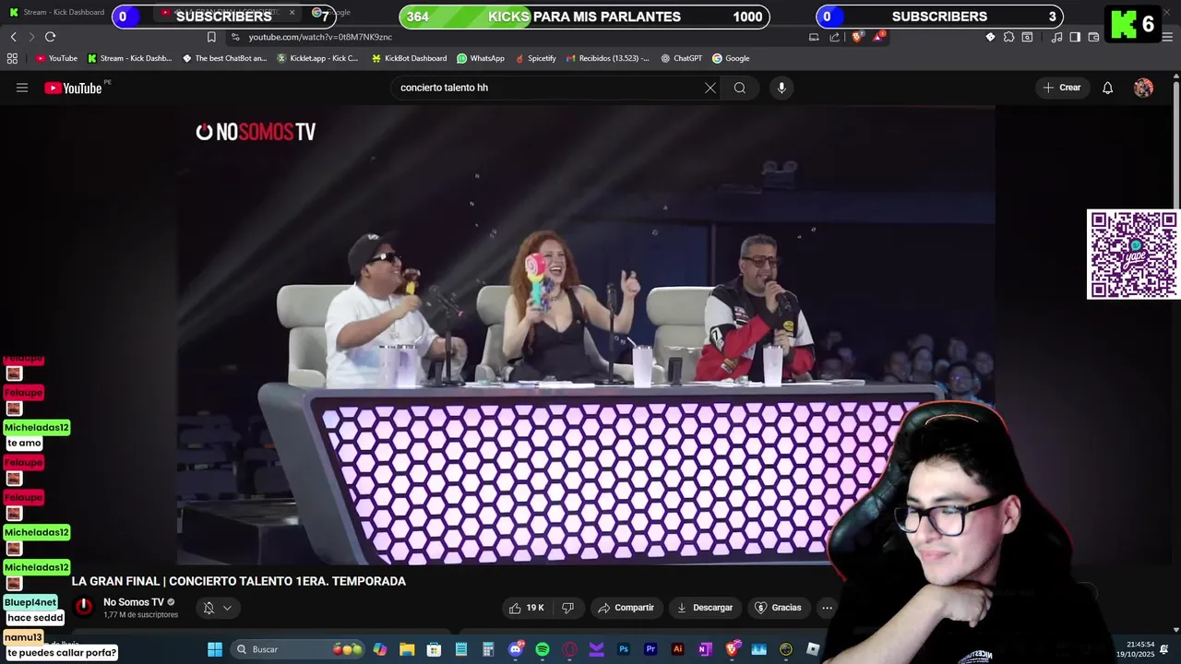
Task: Like the video with 19 K thumbs up
Action: [526, 608]
